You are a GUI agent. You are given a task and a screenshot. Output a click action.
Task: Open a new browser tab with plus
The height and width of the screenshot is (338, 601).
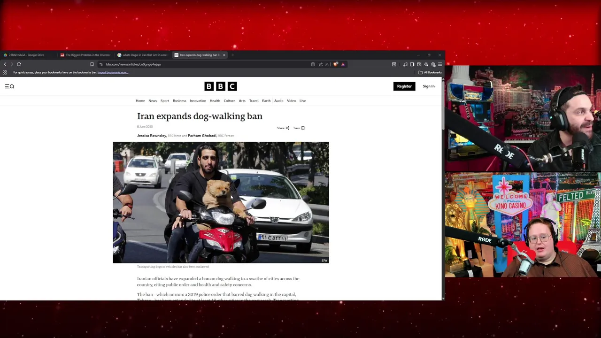click(x=232, y=55)
